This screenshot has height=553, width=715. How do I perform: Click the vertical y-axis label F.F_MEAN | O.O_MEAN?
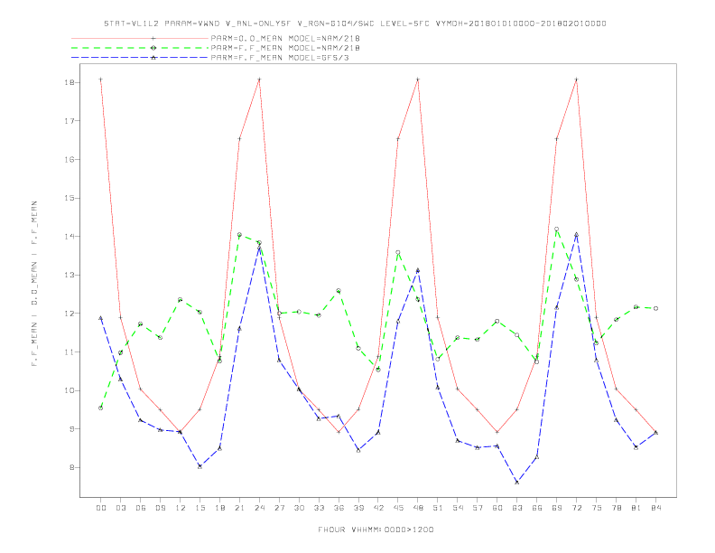tap(34, 284)
